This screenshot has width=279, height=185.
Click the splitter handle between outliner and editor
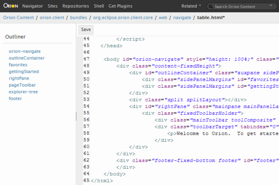[x=76, y=116]
